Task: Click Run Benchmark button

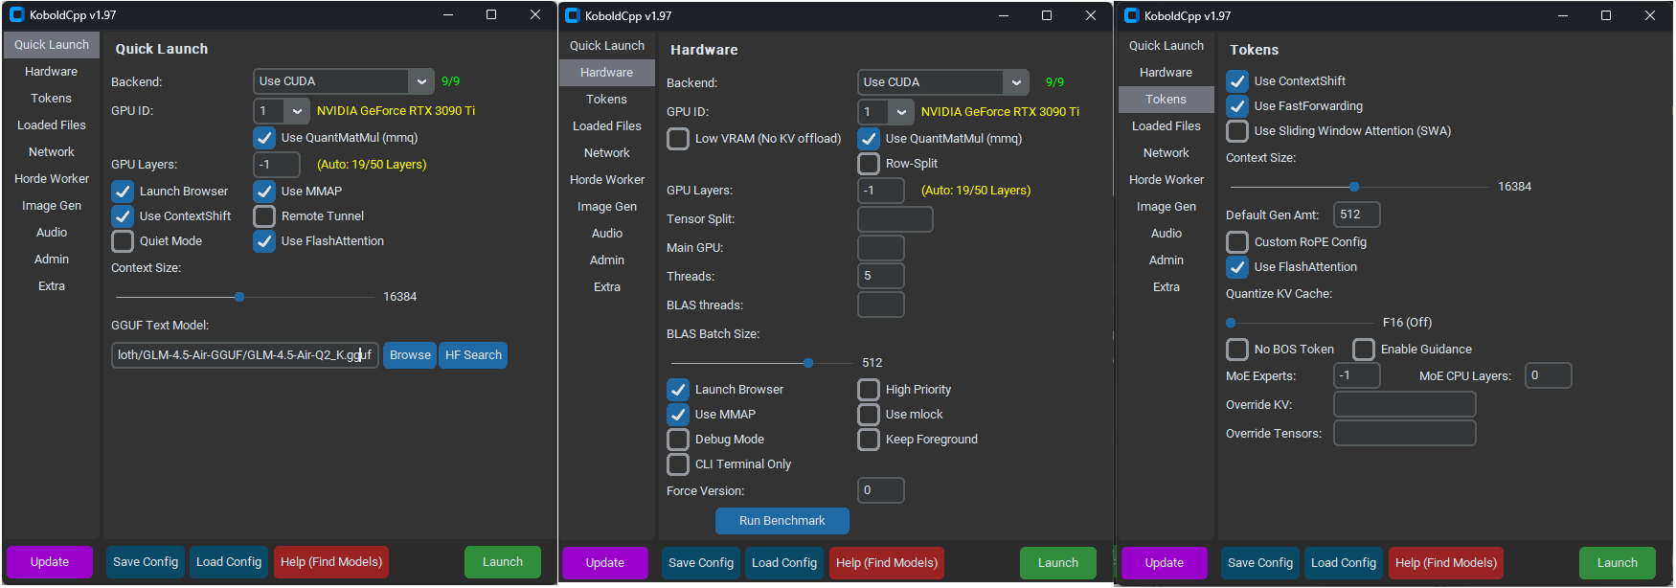Action: 782,521
